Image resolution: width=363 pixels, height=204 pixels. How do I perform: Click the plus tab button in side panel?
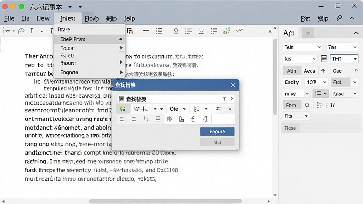coord(308,33)
